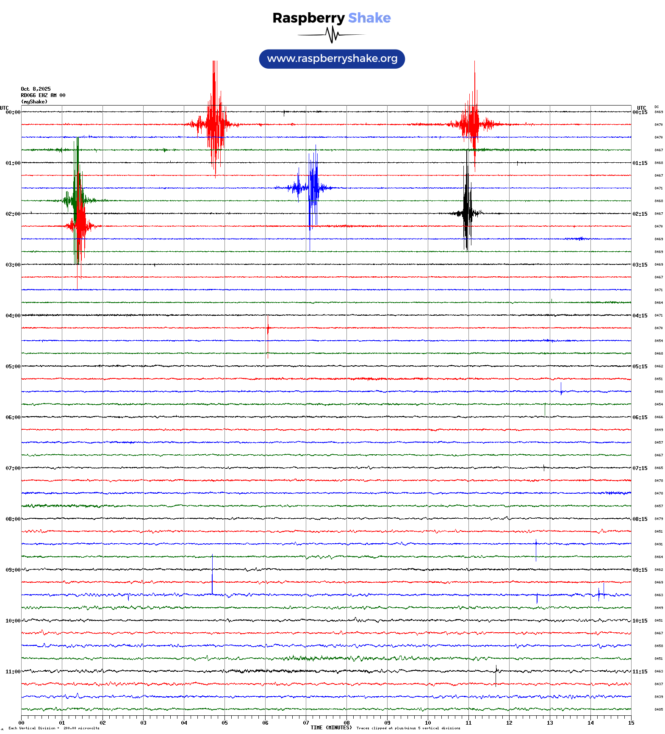The height and width of the screenshot is (734, 665).
Task: Click the 00:00 UTC label on left axis
Action: [13, 112]
